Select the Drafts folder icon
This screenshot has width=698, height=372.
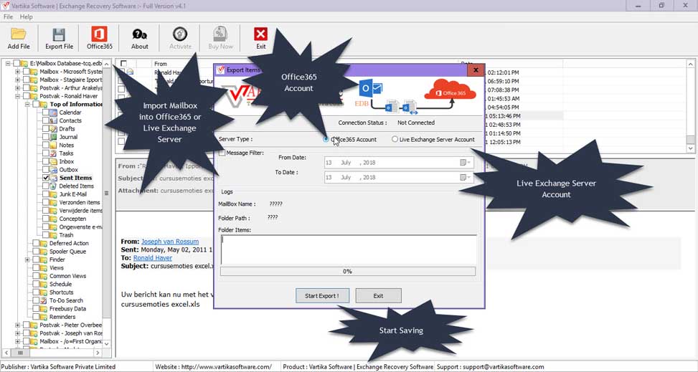(53, 128)
